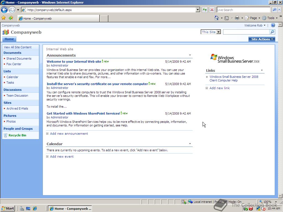Open Windows Small Business Server 2008 Client Computer Help link
Image resolution: width=283 pixels, height=212 pixels.
click(234, 79)
